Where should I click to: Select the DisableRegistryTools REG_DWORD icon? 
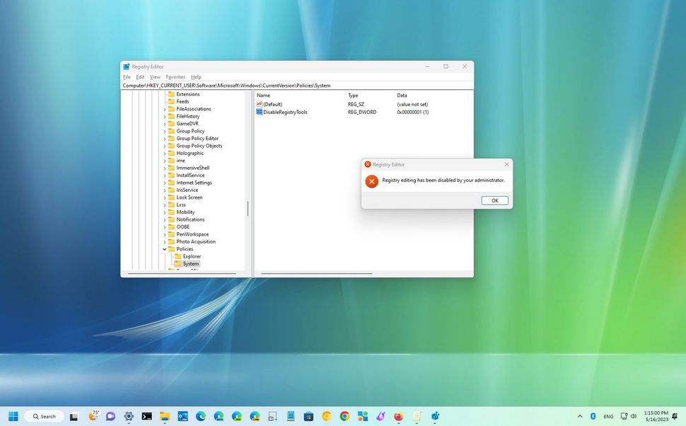pos(260,112)
